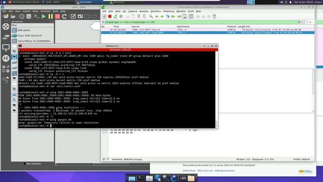Open GNS3 Control menu

(27, 11)
